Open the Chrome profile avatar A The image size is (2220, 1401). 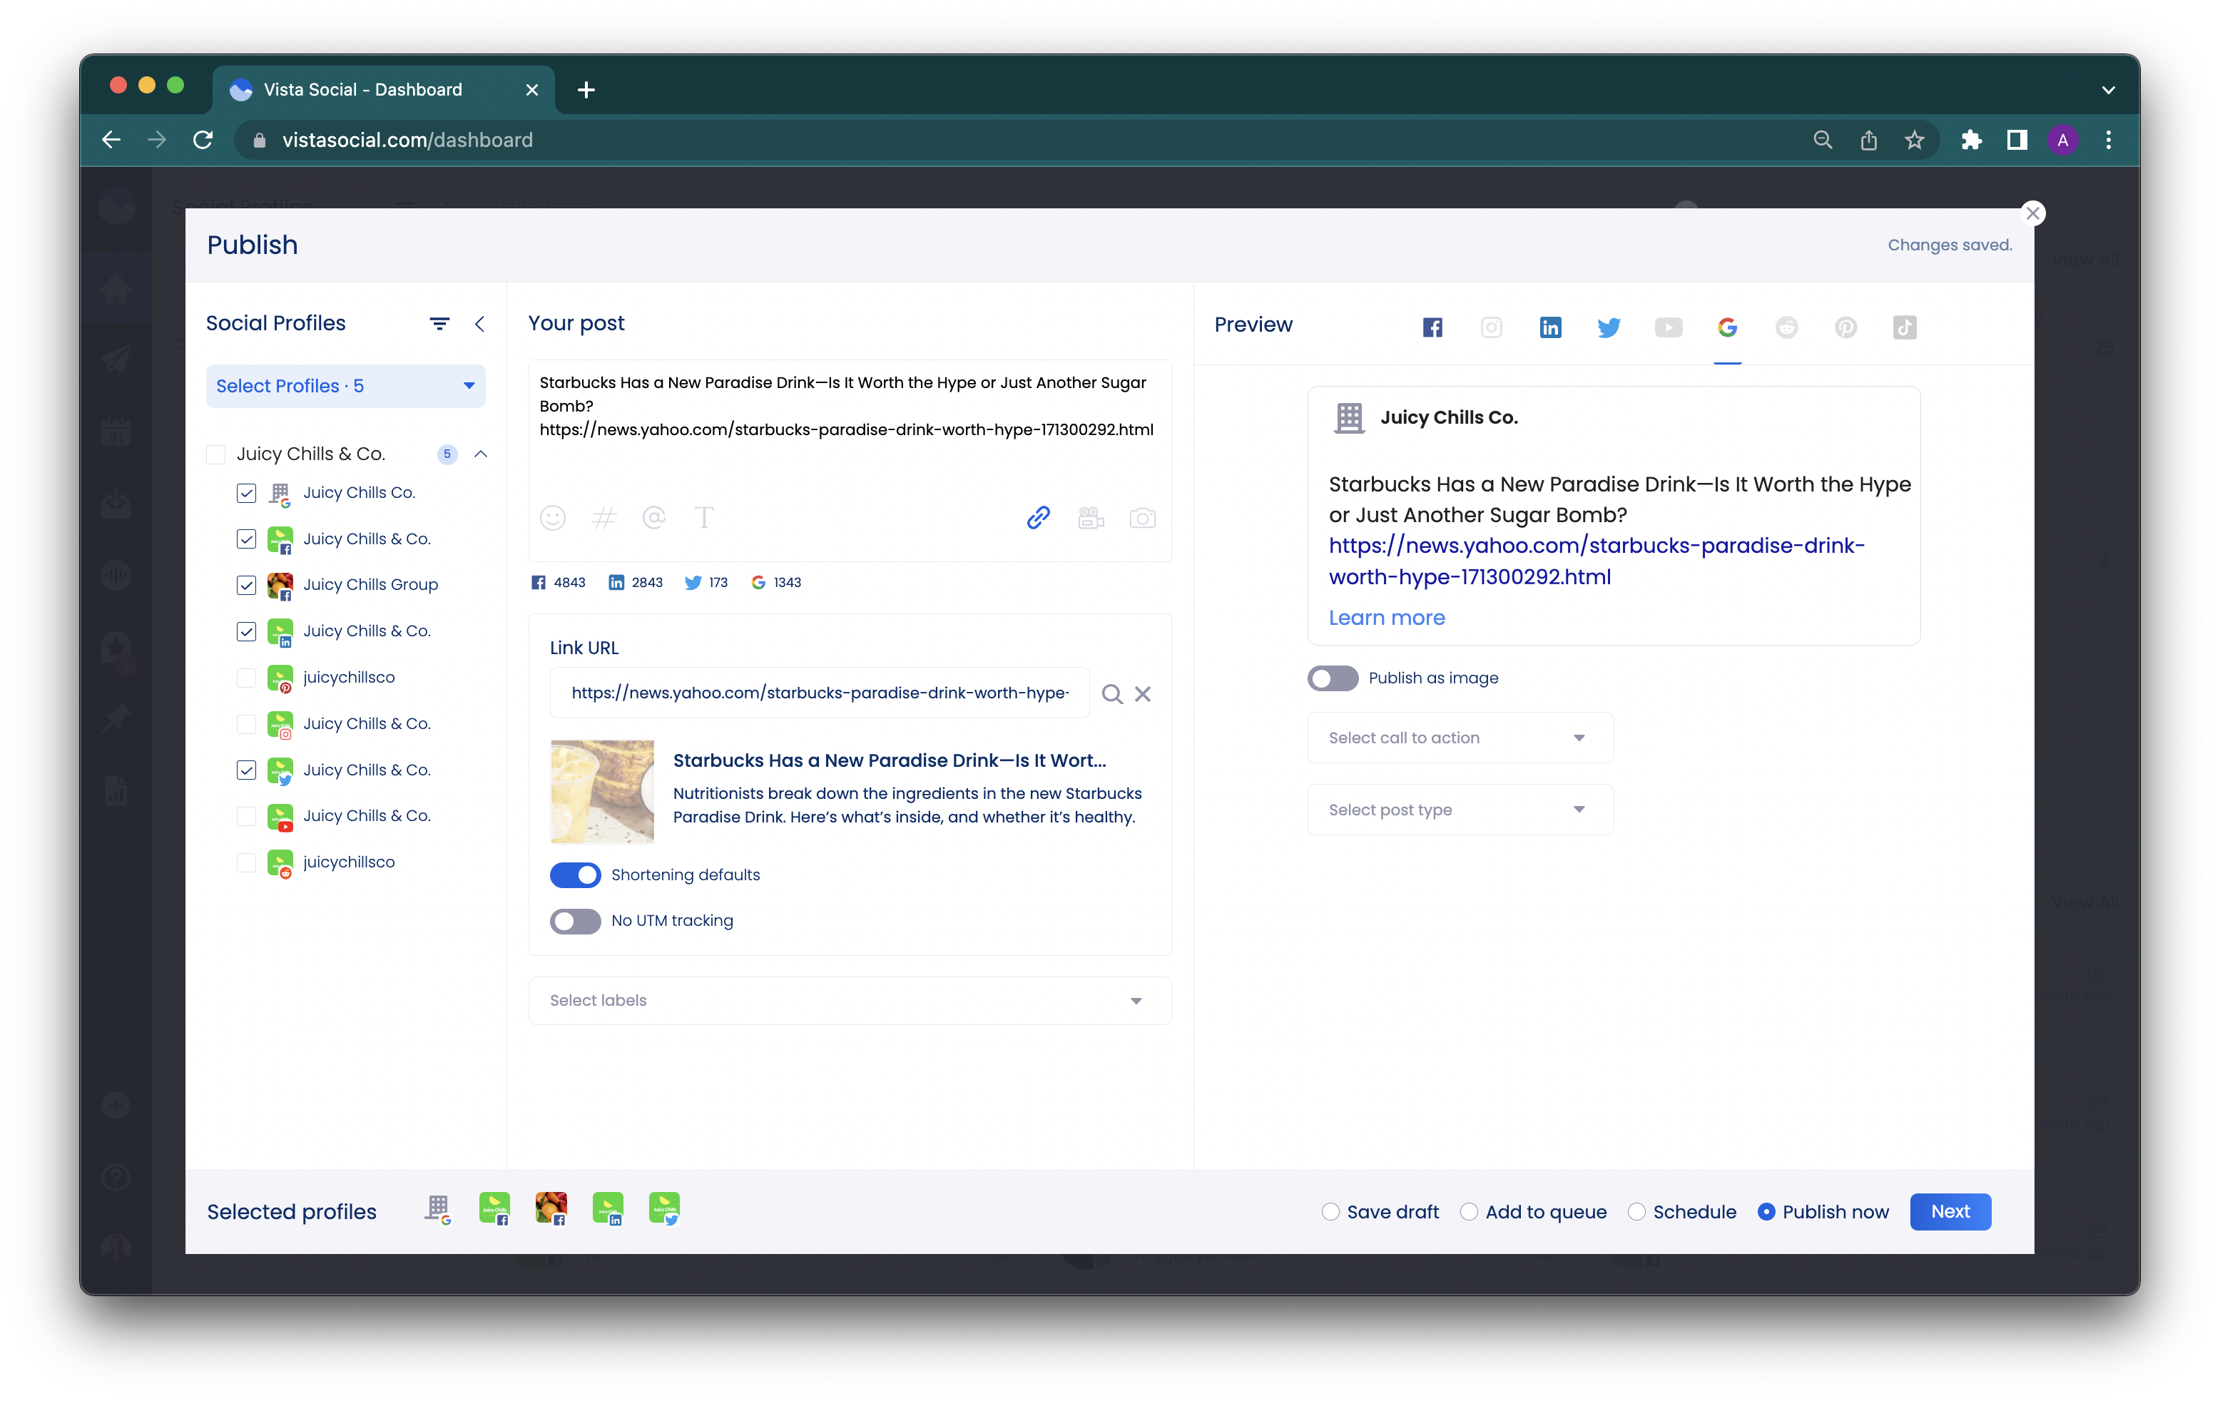pyautogui.click(x=2062, y=140)
